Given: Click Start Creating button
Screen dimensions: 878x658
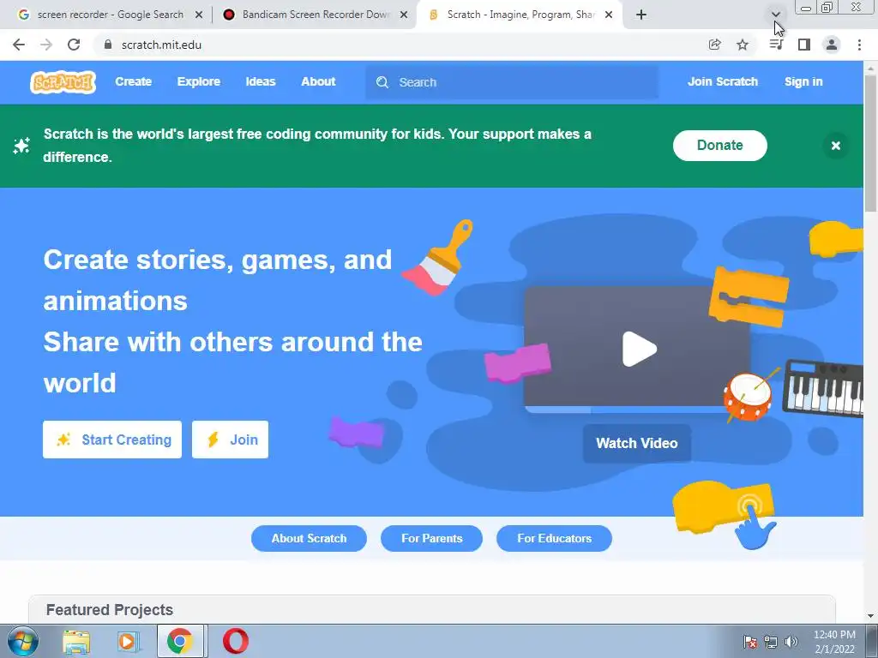Looking at the screenshot, I should coord(112,440).
